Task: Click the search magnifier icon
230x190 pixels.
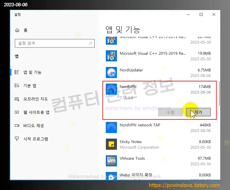Action: pos(91,43)
